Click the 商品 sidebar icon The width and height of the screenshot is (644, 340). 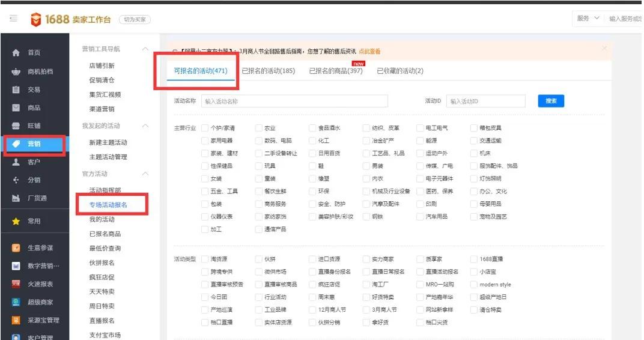(16, 108)
